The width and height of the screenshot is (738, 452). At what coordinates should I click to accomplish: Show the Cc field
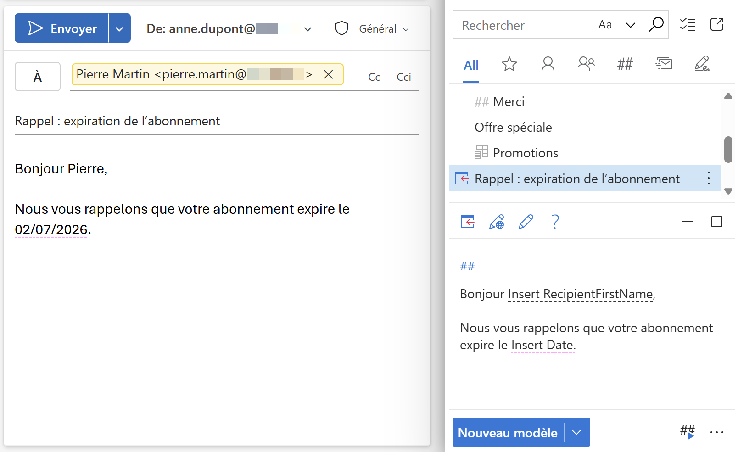(x=374, y=77)
